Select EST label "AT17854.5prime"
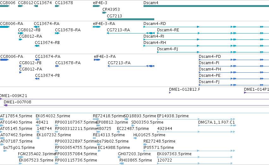The image size is (269, 165). coord(16,116)
